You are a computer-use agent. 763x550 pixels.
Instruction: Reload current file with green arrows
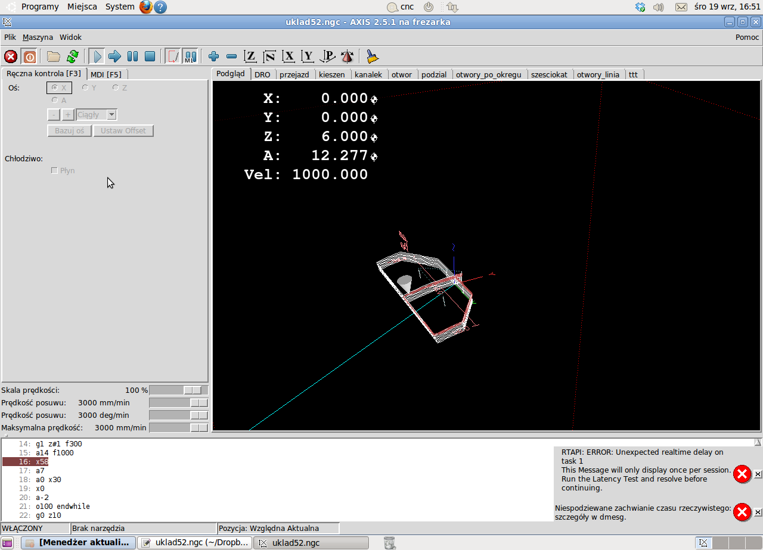click(73, 57)
